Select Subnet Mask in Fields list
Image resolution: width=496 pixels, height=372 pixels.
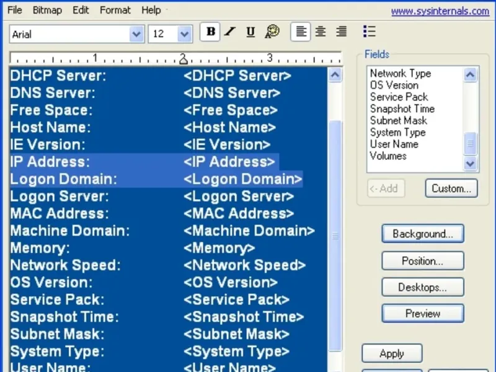click(x=399, y=120)
